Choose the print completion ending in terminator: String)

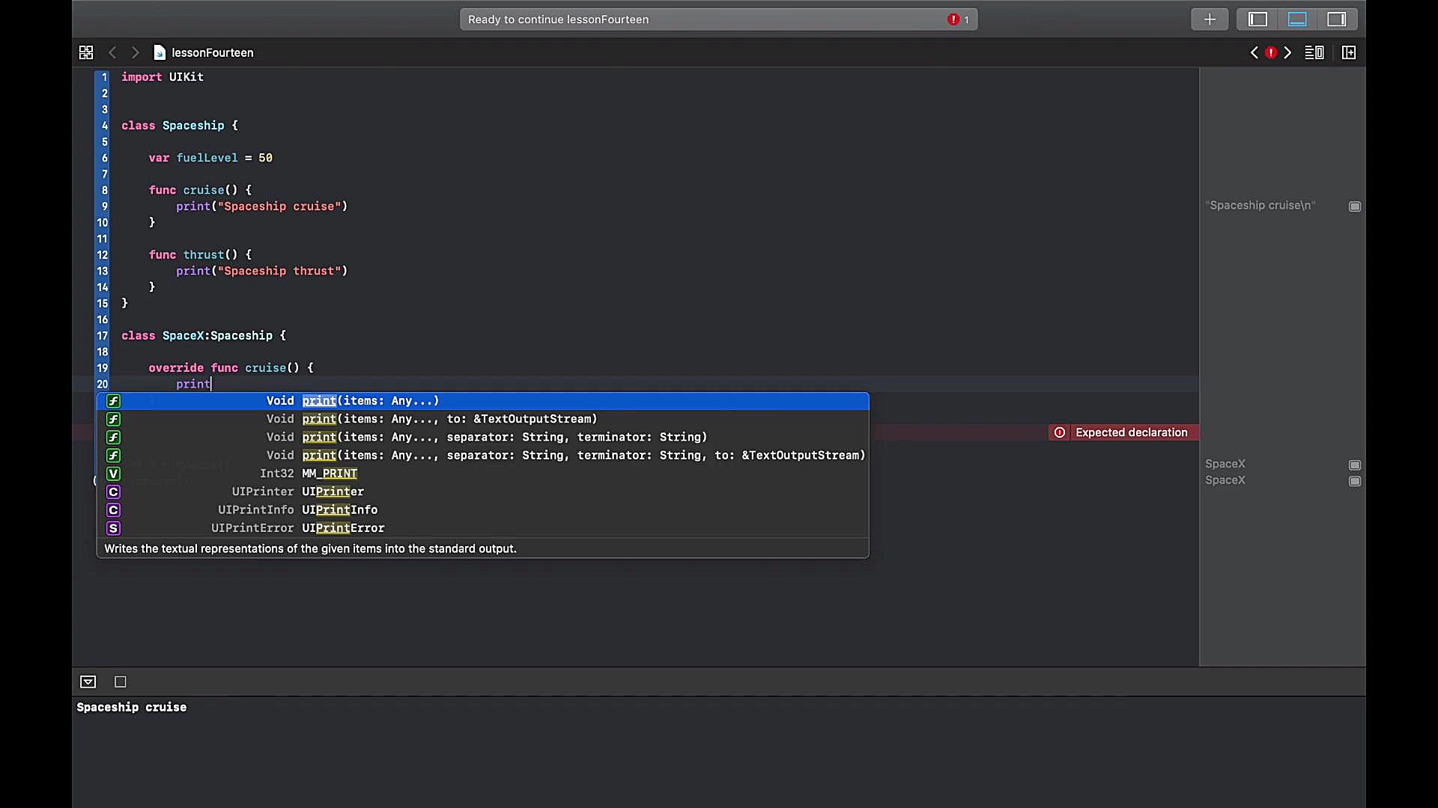click(482, 437)
